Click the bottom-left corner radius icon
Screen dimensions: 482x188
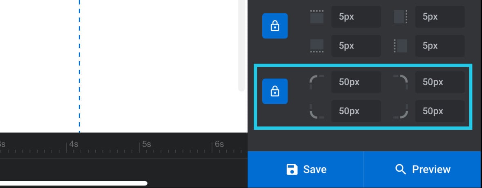[x=317, y=111]
